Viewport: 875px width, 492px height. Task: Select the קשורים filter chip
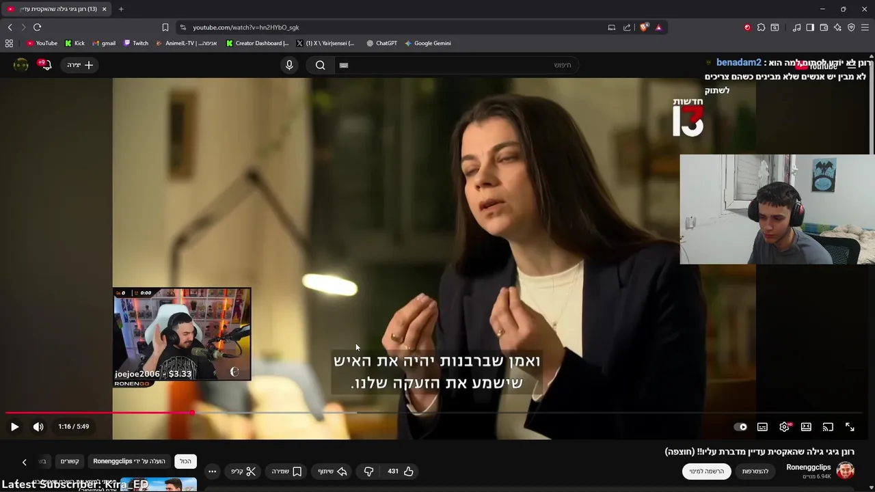pos(70,461)
